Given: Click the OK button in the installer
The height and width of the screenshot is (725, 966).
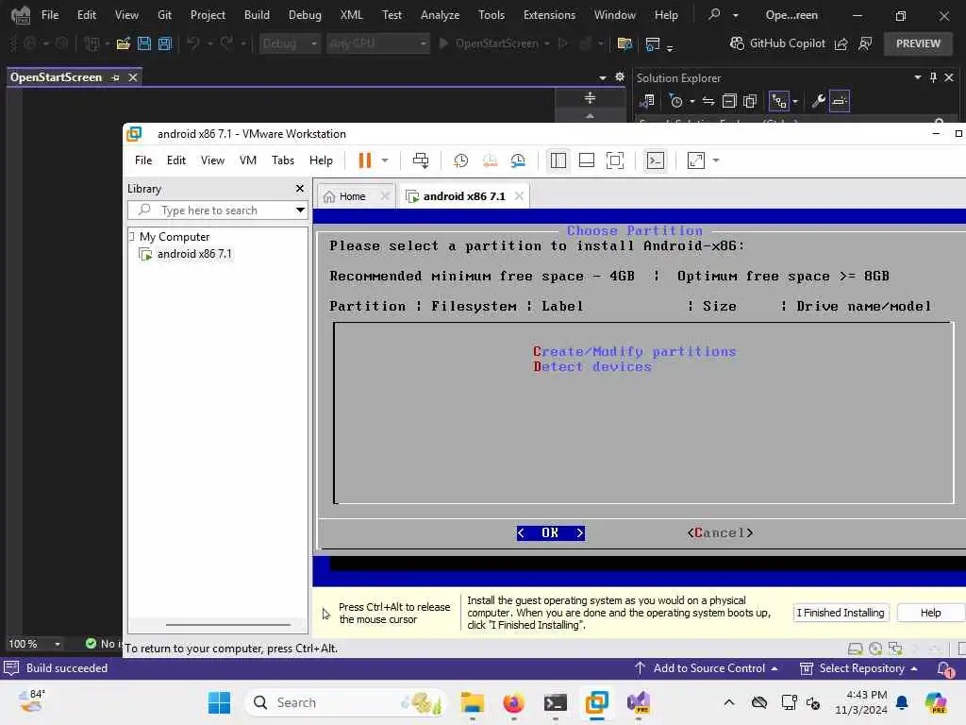Looking at the screenshot, I should tap(551, 532).
